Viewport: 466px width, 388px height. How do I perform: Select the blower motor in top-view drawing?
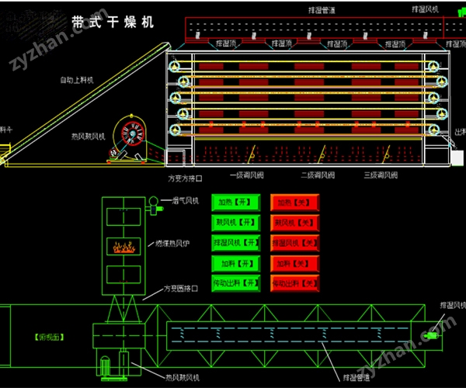click(x=105, y=366)
